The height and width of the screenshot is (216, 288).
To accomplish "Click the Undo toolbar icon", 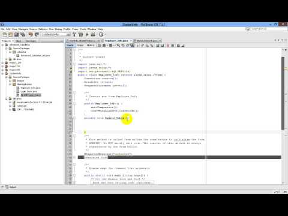I will (31, 34).
